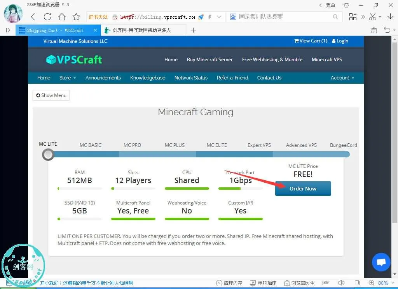Open Knowledgebase page
Image resolution: width=398 pixels, height=289 pixels.
coord(148,78)
